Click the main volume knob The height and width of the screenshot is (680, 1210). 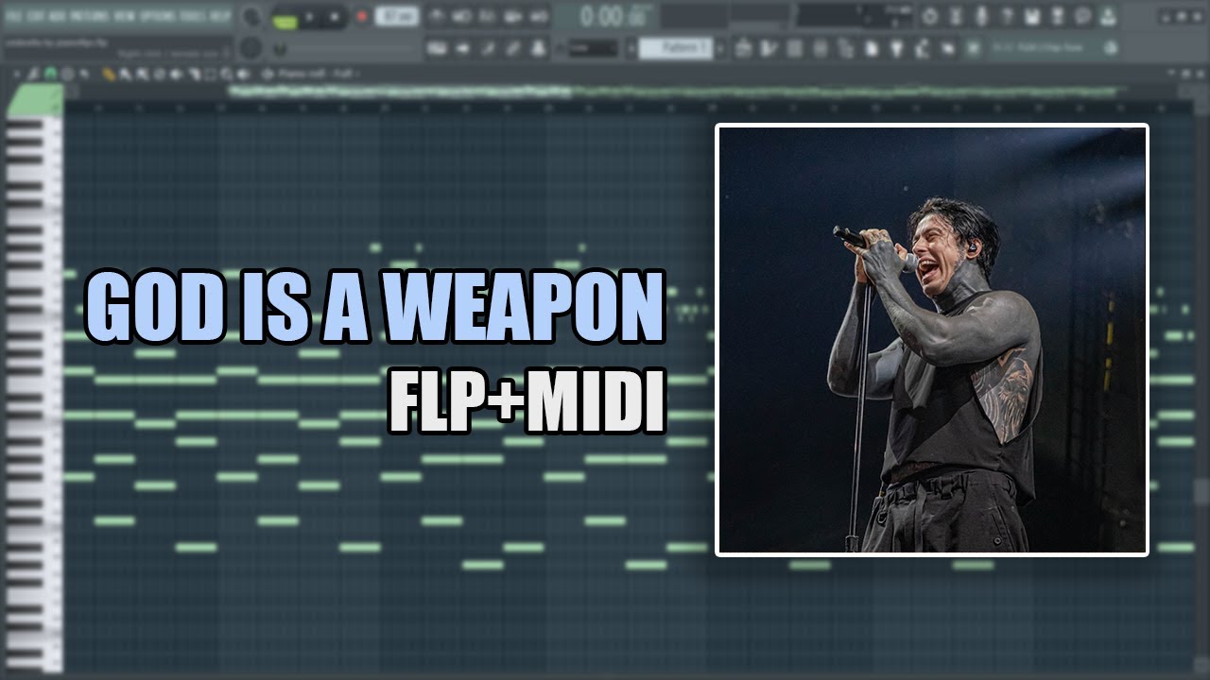[x=251, y=17]
